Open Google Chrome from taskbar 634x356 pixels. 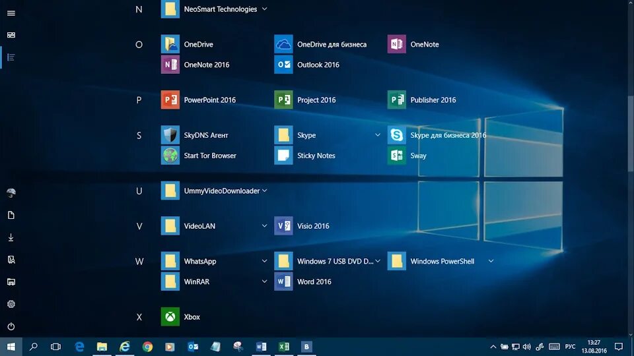[147, 347]
